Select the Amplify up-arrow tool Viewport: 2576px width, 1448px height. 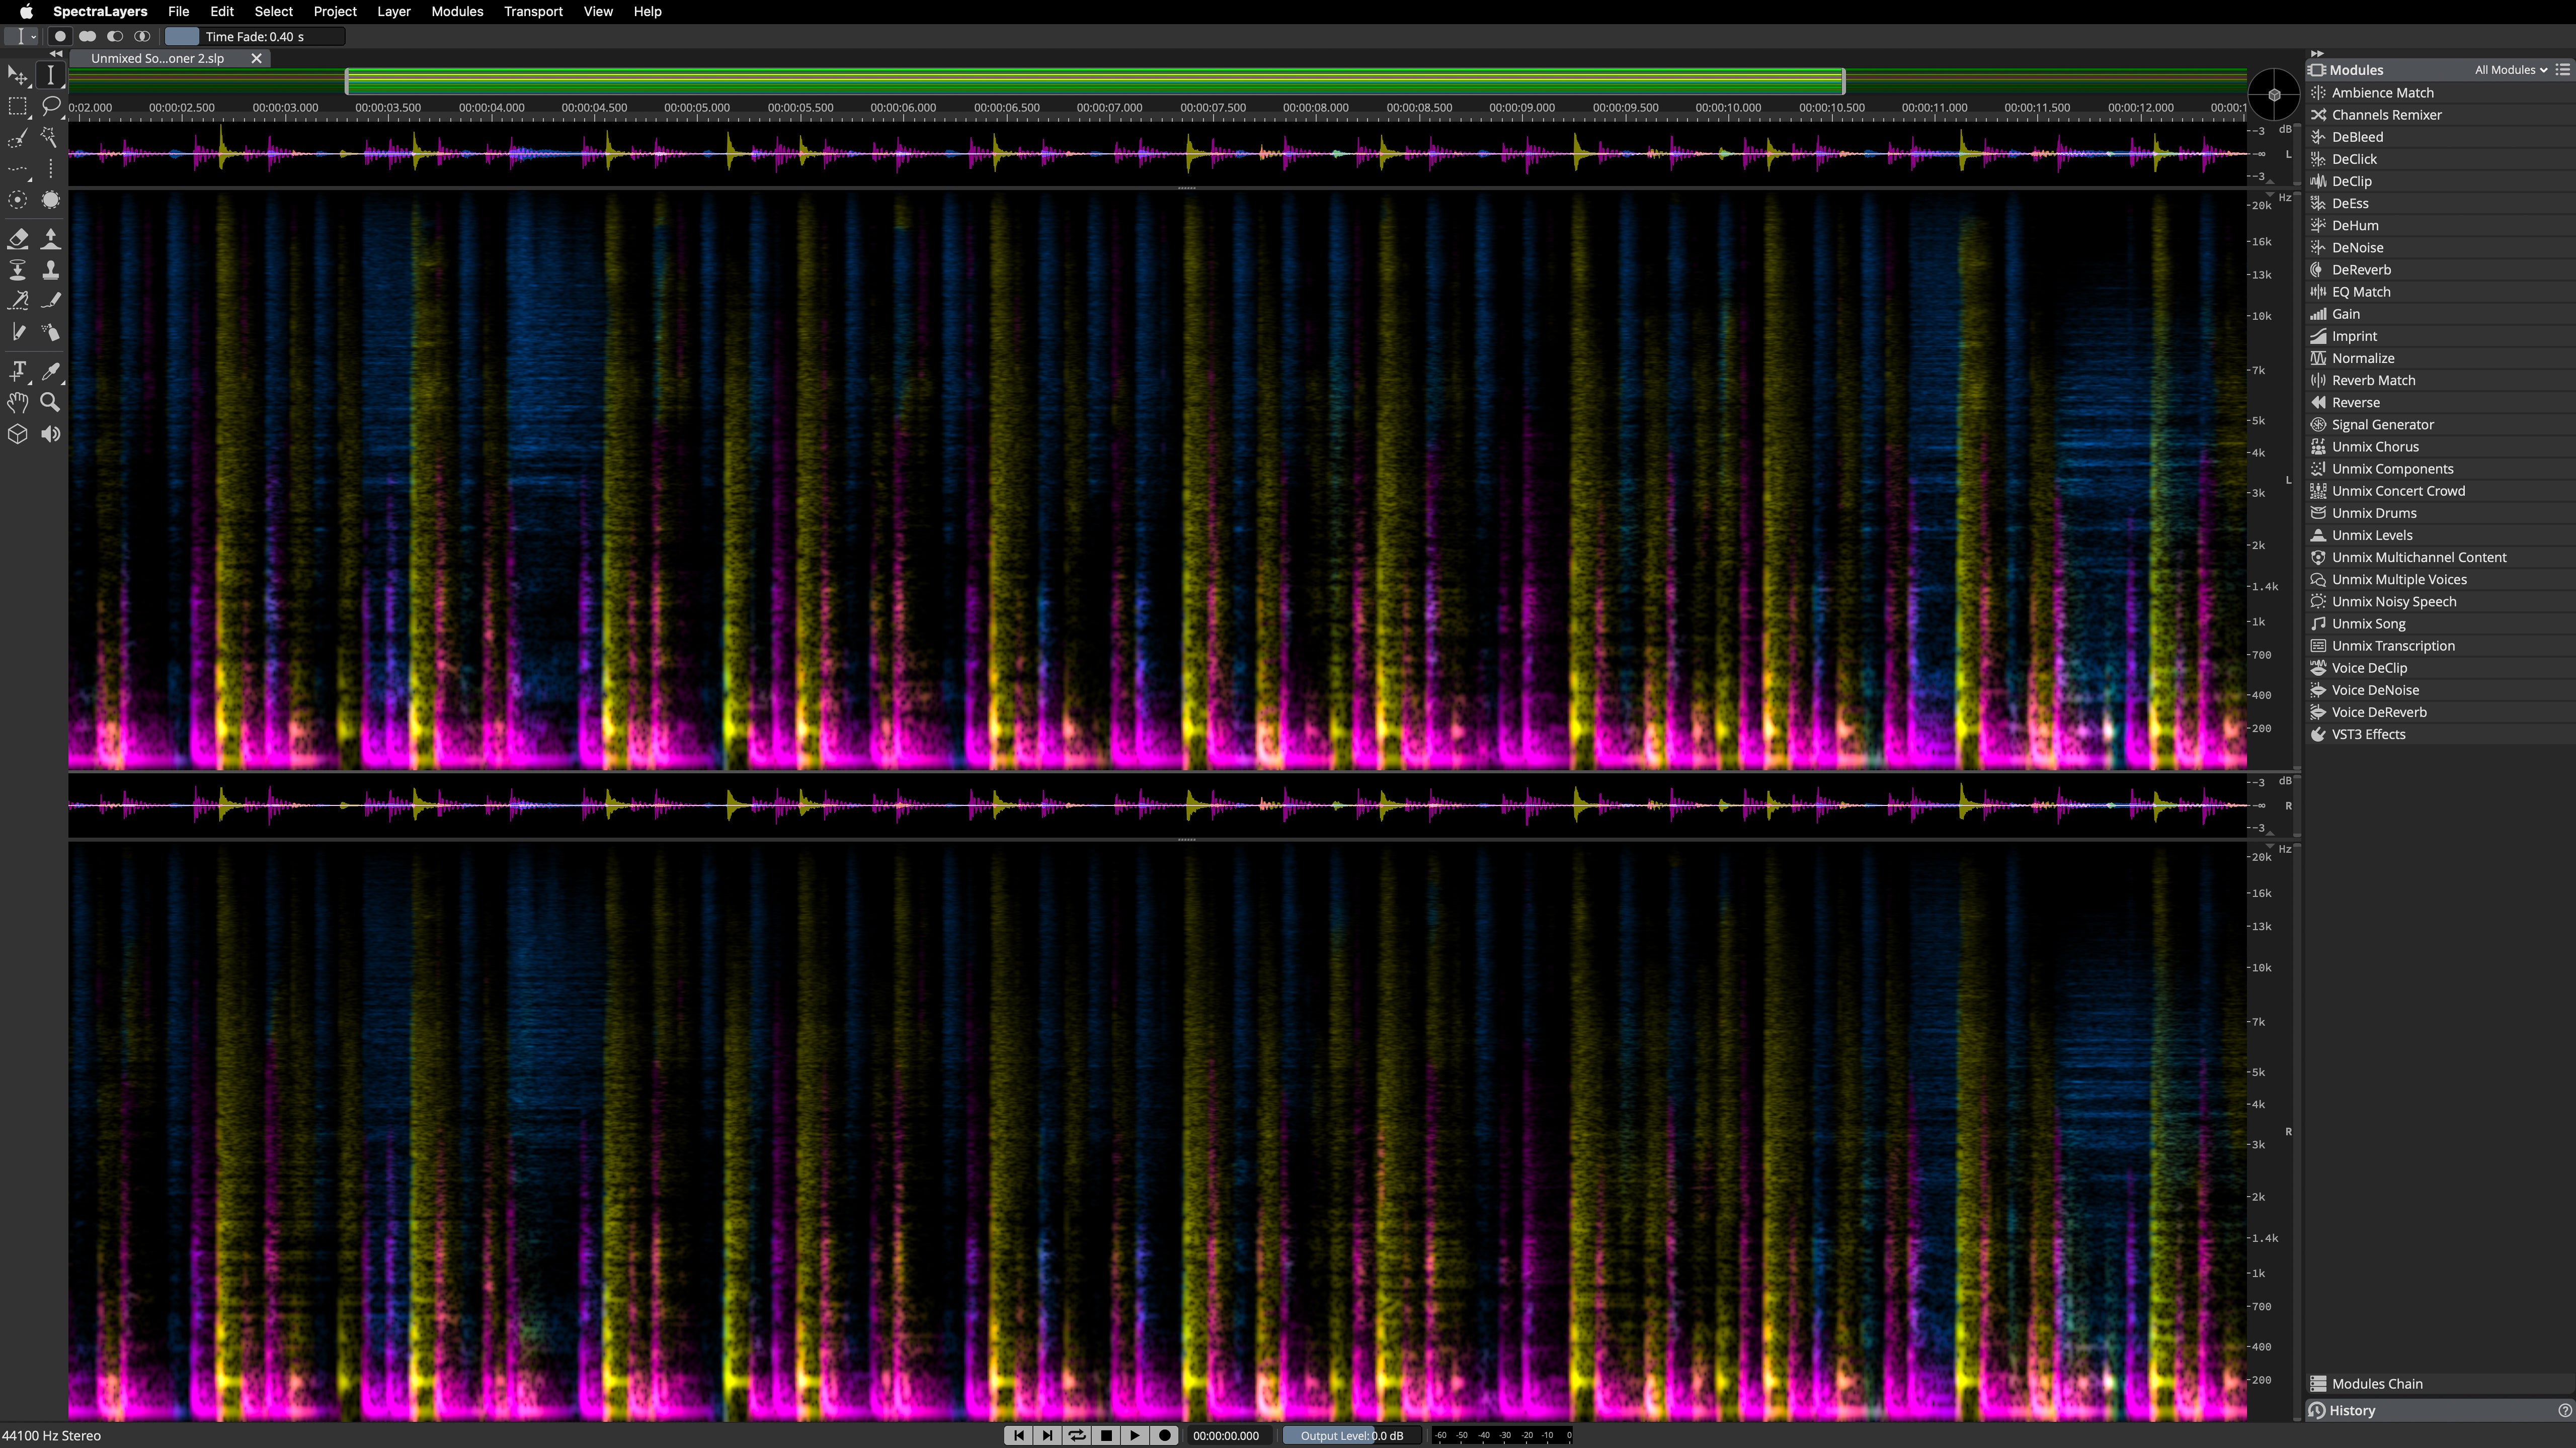pos(50,238)
